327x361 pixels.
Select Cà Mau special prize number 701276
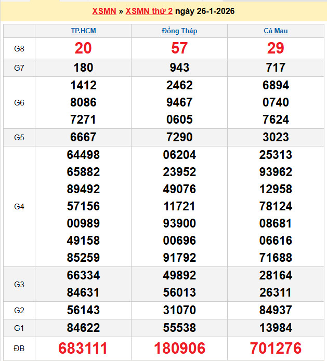[x=276, y=348]
